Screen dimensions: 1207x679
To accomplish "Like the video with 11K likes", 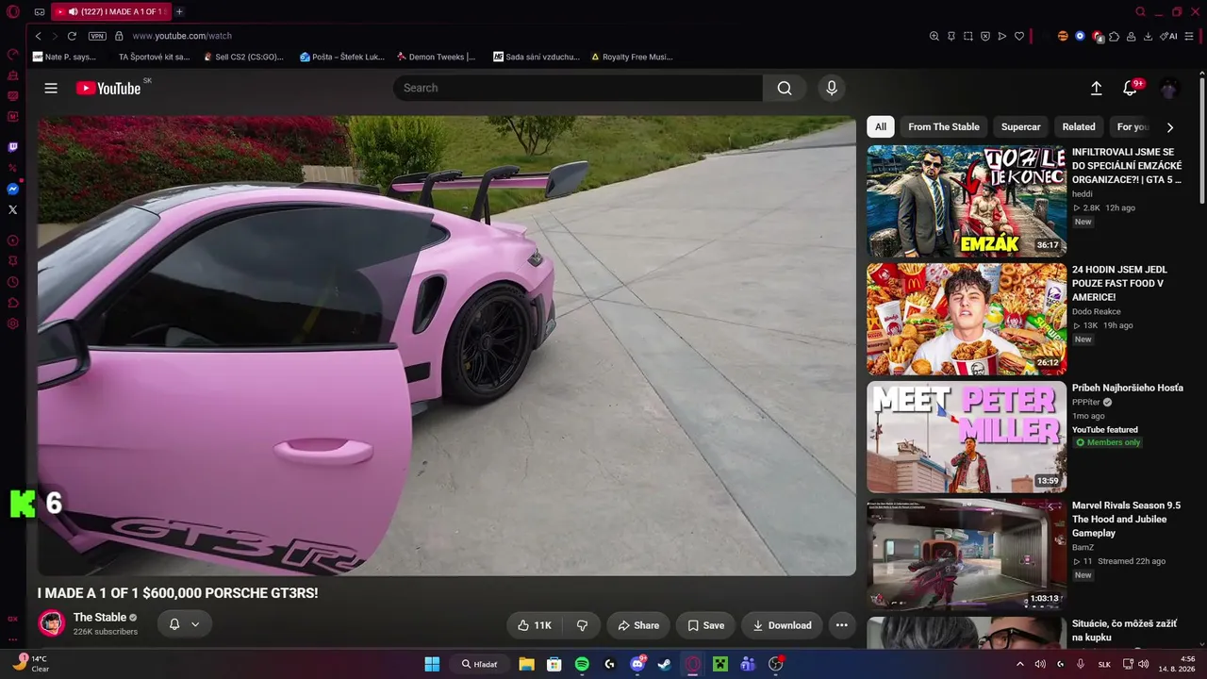I will coord(535,625).
